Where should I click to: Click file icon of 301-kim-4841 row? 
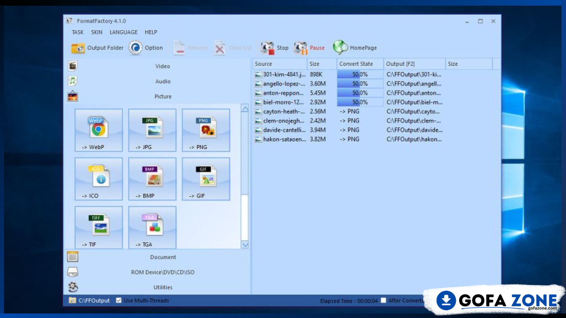258,74
